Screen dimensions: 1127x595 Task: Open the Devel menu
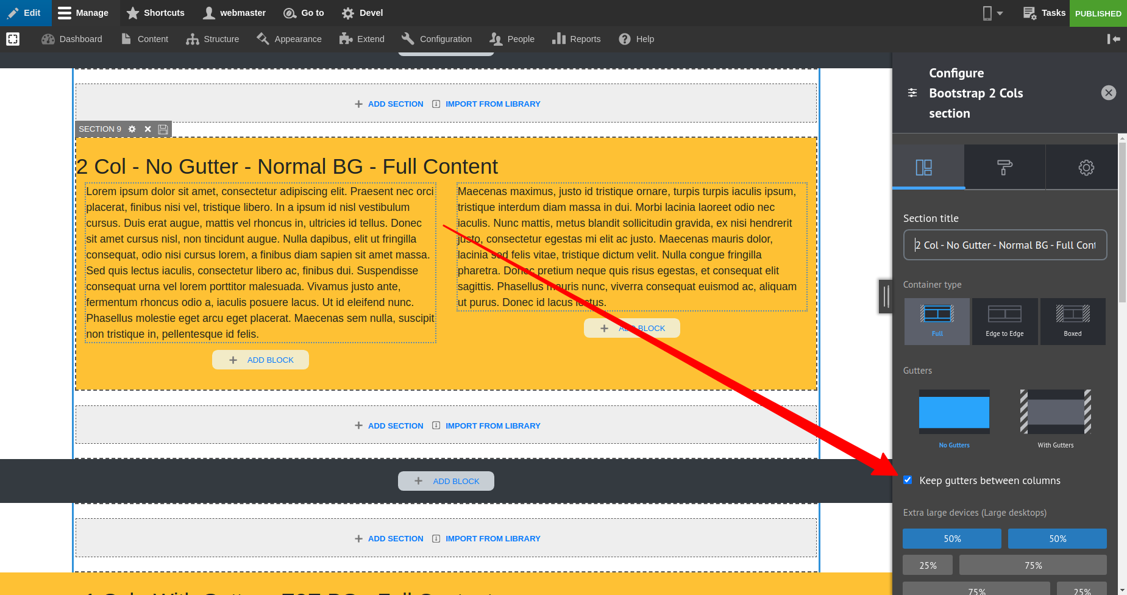tap(361, 13)
